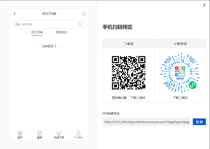Click the green mini program logo badge
210x149 pixels.
pyautogui.click(x=193, y=85)
